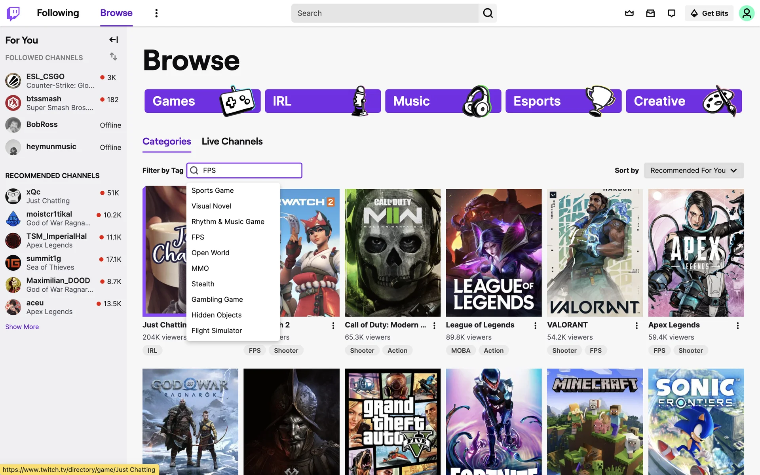Open the Following tab
The height and width of the screenshot is (475, 760).
58,13
